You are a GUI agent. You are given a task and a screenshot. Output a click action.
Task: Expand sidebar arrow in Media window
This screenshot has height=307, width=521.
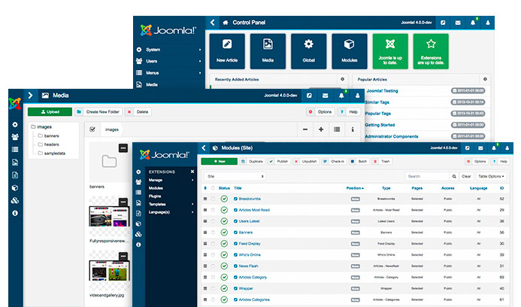30,96
